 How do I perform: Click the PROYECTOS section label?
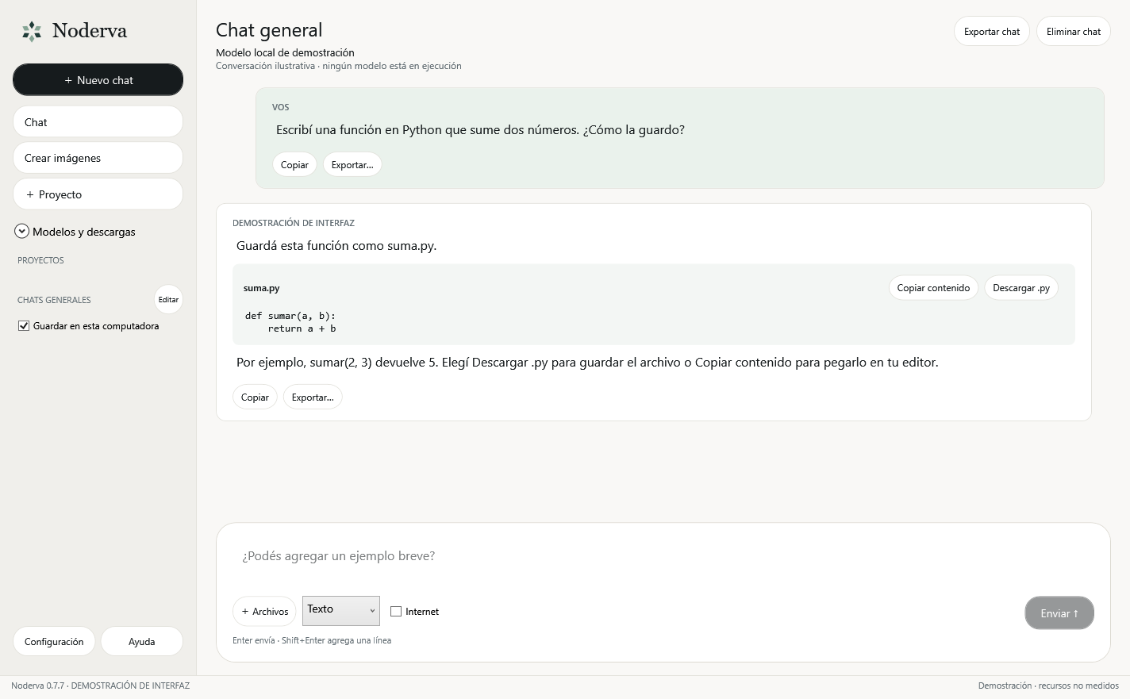pos(40,260)
